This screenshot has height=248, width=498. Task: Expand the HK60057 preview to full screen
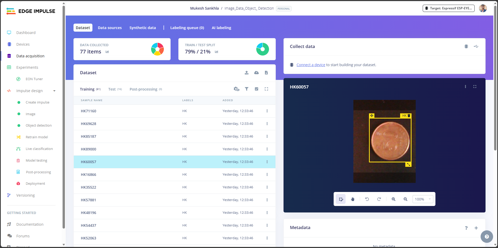coord(475,87)
